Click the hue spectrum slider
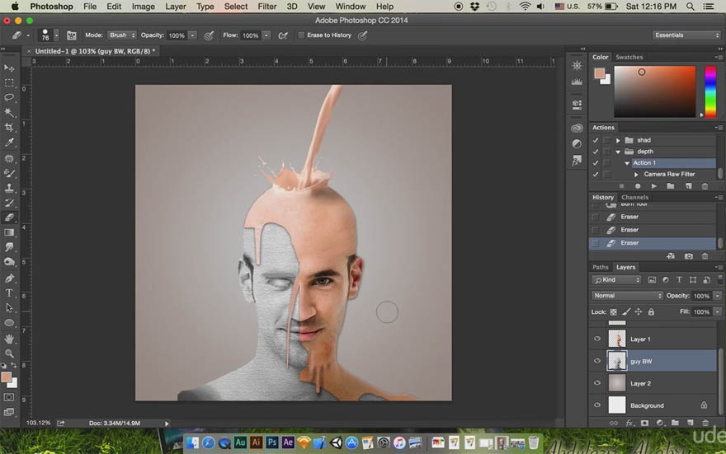Screen dimensions: 726x454 point(710,91)
